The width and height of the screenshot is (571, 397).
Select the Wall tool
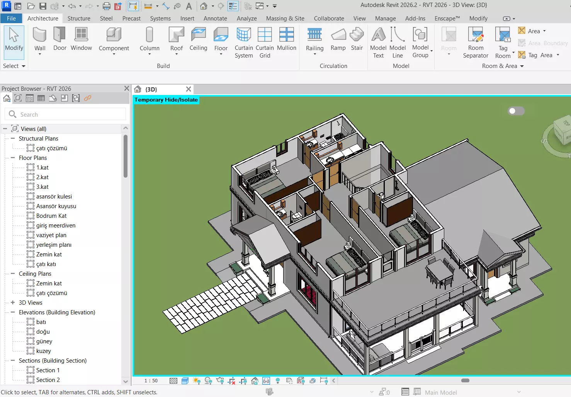pyautogui.click(x=40, y=40)
